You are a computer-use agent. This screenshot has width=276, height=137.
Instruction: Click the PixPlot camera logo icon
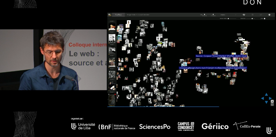(x=110, y=15)
